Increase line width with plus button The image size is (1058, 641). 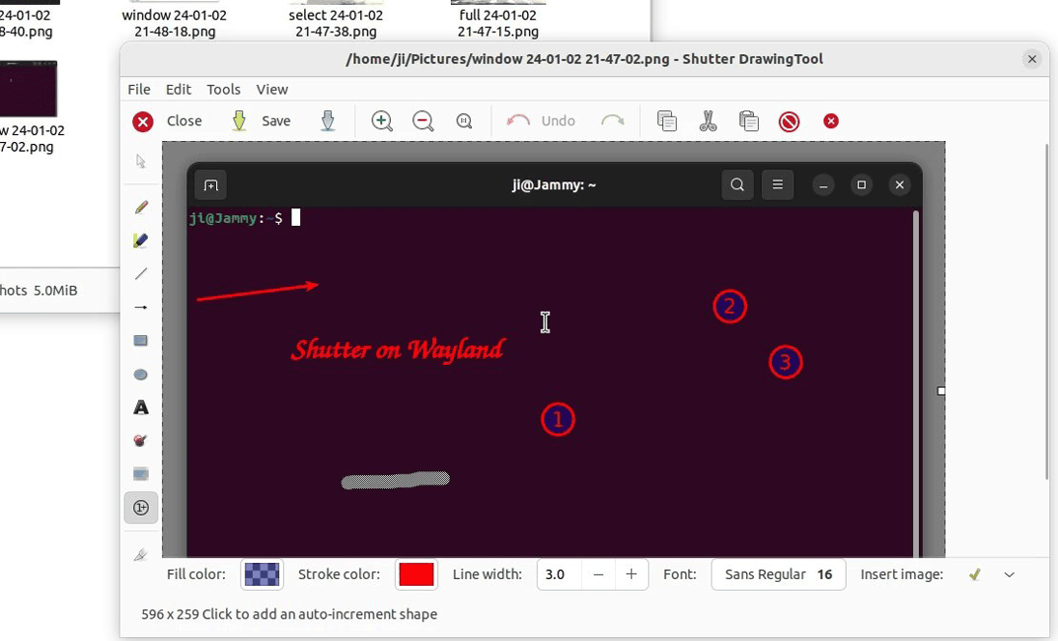632,574
